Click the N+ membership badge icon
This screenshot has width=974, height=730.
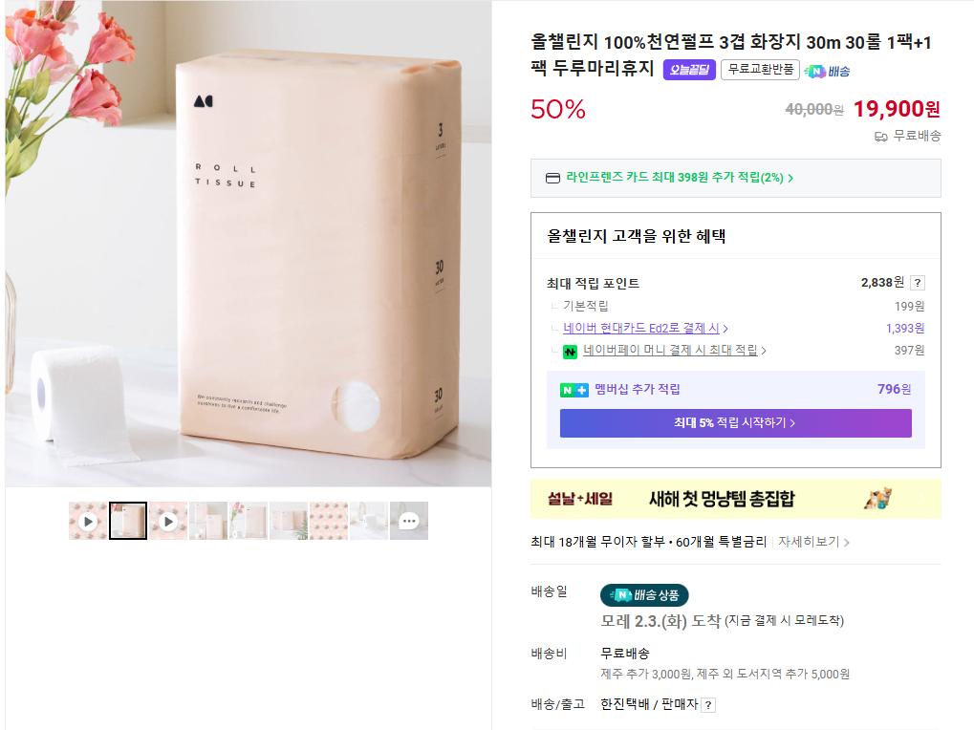click(x=574, y=390)
